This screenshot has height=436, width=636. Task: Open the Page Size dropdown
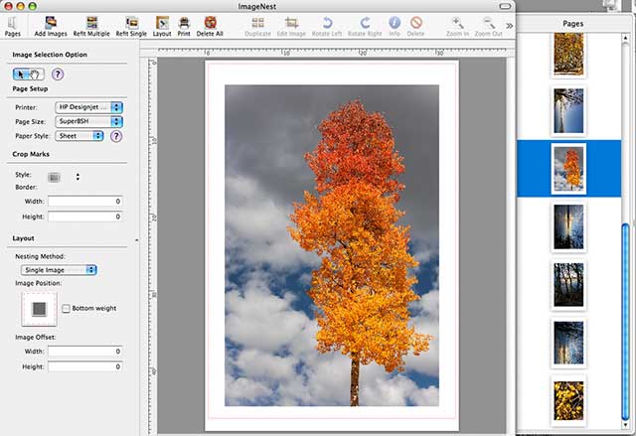pos(88,121)
